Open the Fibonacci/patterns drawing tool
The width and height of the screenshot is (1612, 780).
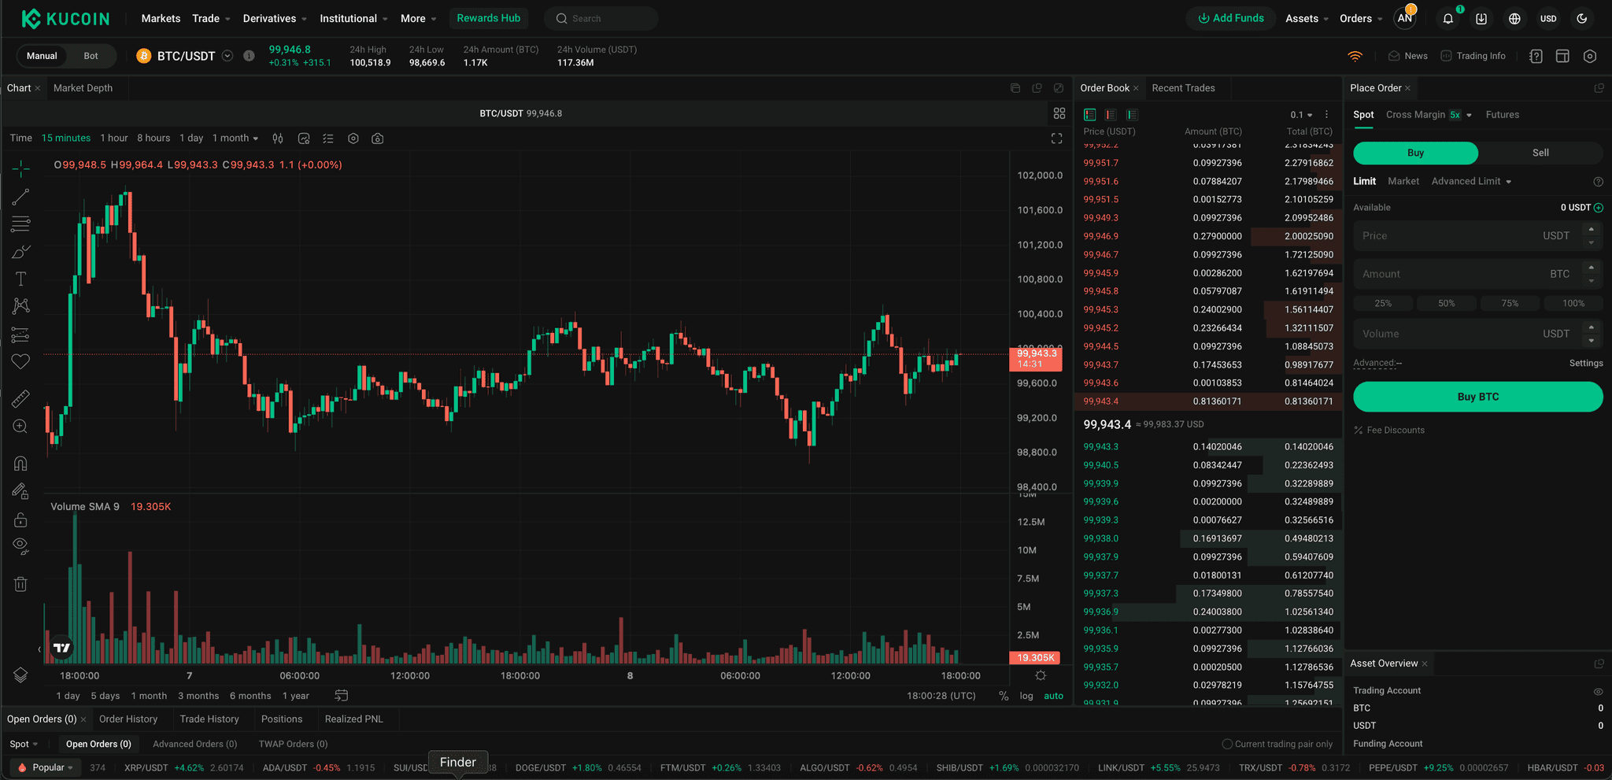[x=20, y=224]
